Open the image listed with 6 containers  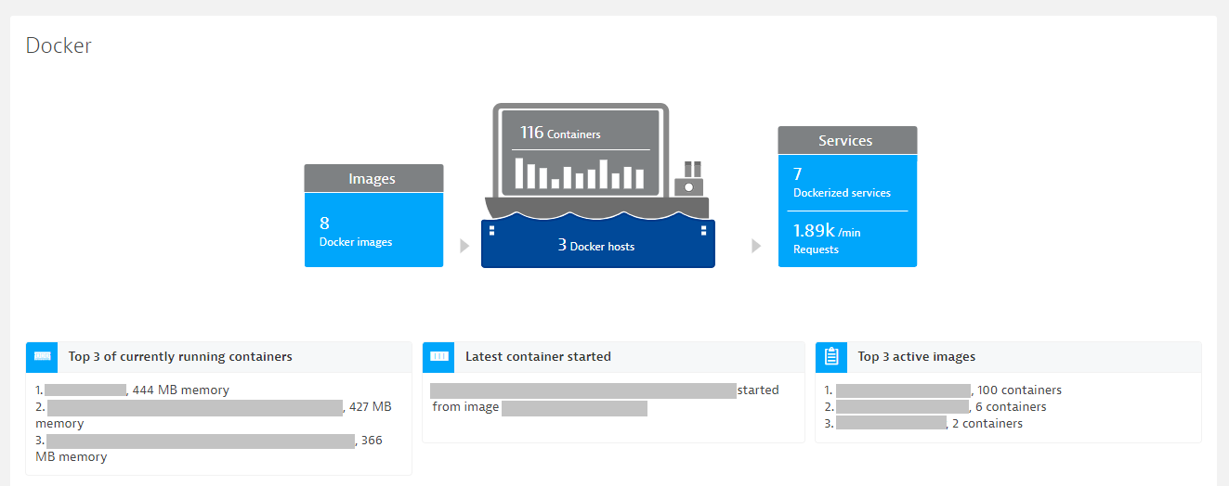click(935, 407)
